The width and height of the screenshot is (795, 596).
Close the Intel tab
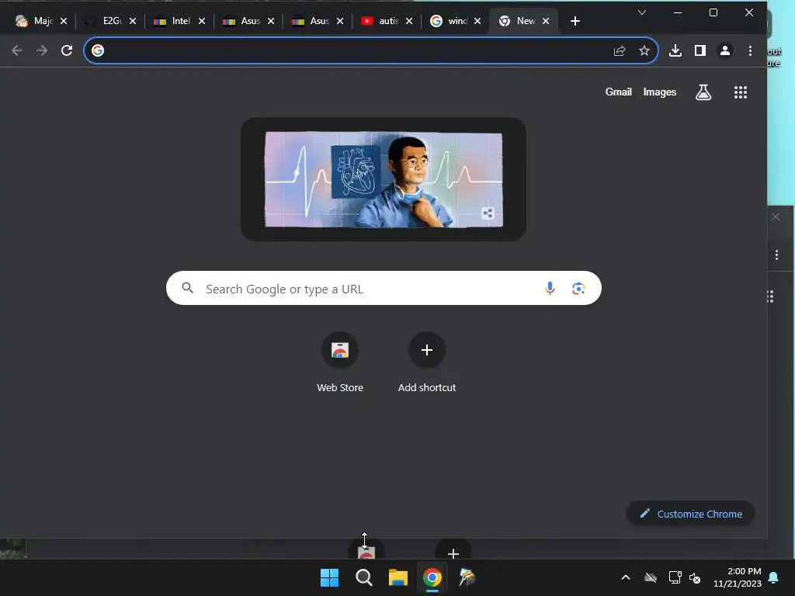[202, 21]
